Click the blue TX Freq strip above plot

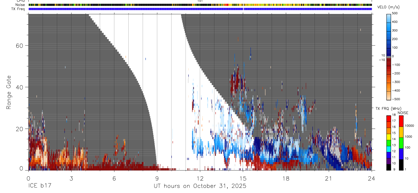(x=200, y=9)
